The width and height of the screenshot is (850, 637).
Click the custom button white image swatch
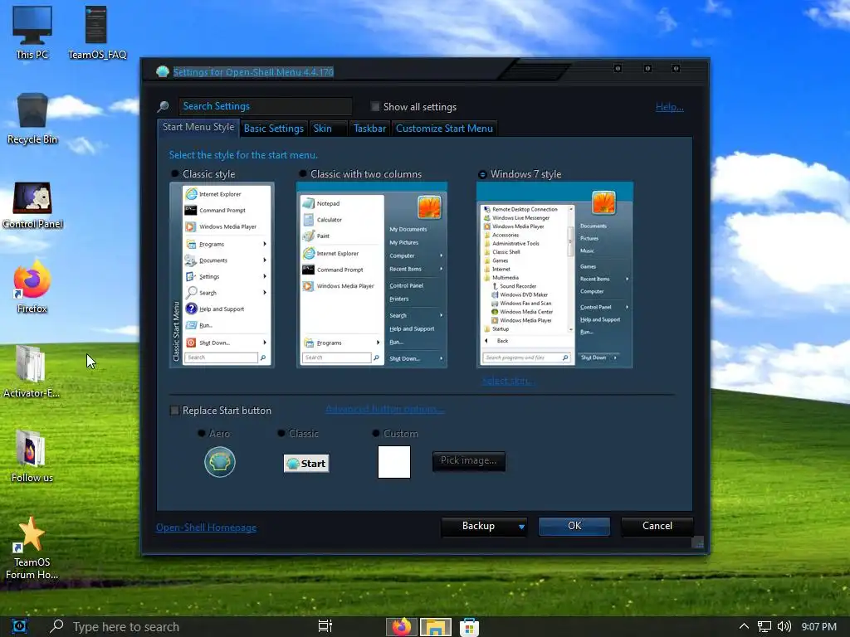tap(394, 462)
